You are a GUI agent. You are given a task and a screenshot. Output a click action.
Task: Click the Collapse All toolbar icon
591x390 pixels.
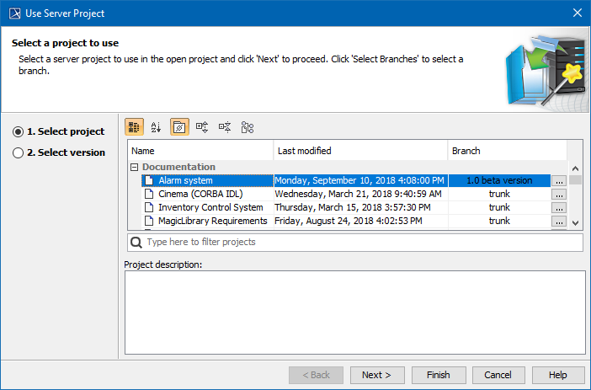(225, 127)
